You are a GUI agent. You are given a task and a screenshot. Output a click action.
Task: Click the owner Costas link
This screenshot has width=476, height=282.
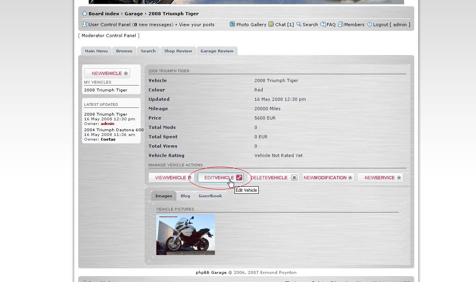click(x=108, y=139)
